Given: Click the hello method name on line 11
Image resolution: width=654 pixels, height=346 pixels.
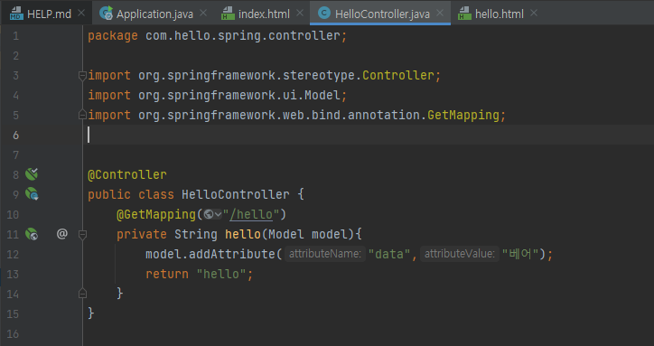Looking at the screenshot, I should coord(243,234).
